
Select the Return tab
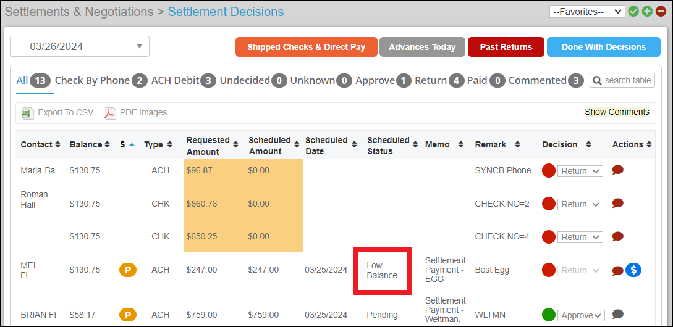439,81
